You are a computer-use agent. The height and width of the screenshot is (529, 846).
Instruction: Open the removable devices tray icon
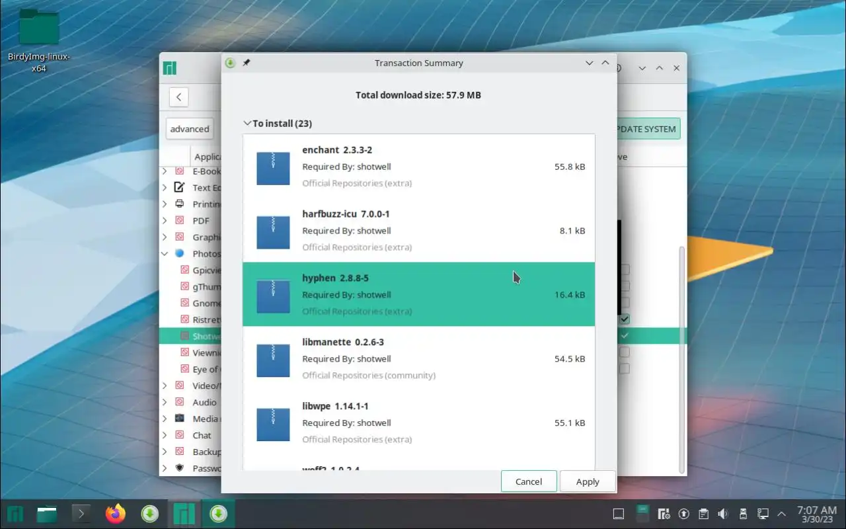(743, 514)
